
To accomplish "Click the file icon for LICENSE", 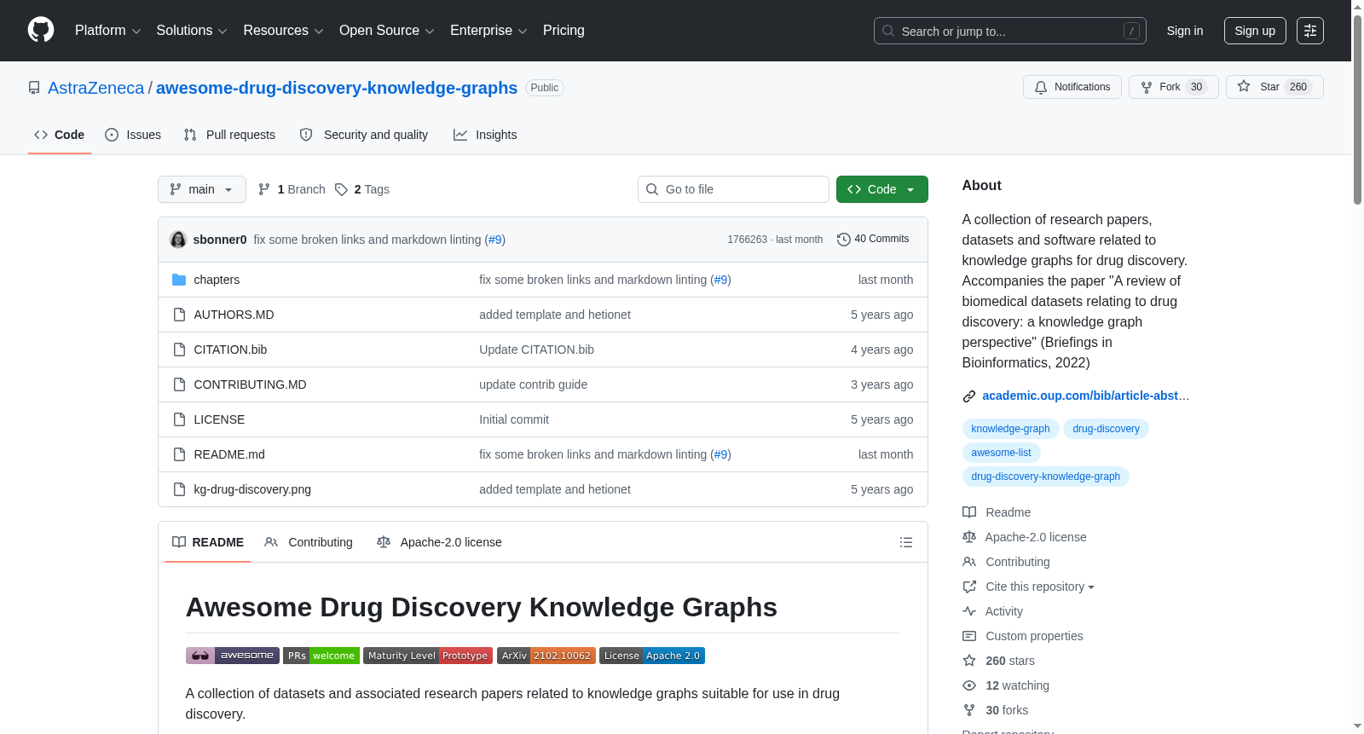I will coord(179,419).
